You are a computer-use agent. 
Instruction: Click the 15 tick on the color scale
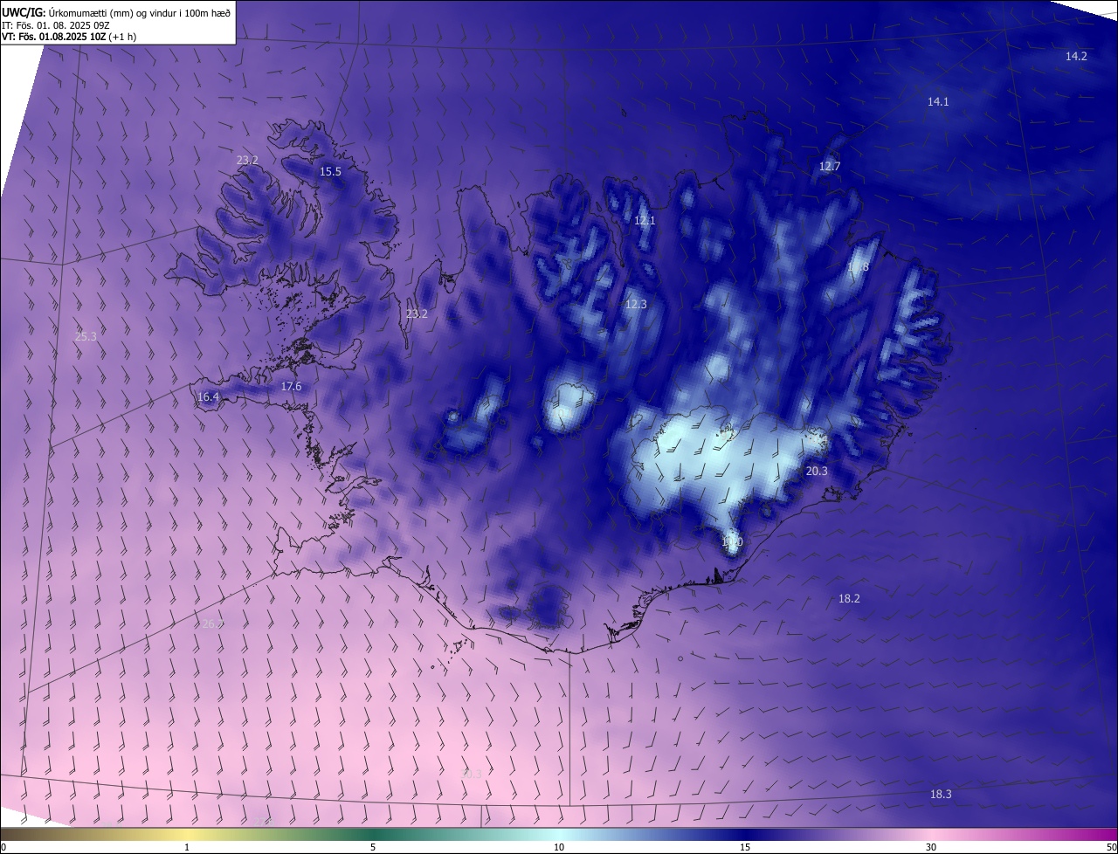[x=745, y=848]
